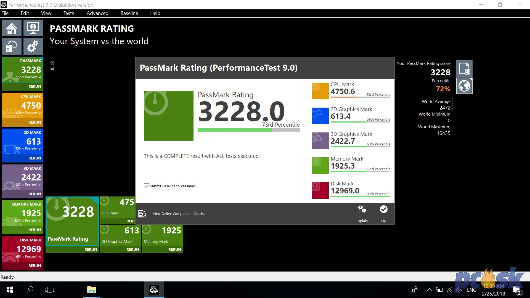The height and width of the screenshot is (298, 530).
Task: Select the CPU MARK 4750 sidebar tile
Action: (x=23, y=106)
